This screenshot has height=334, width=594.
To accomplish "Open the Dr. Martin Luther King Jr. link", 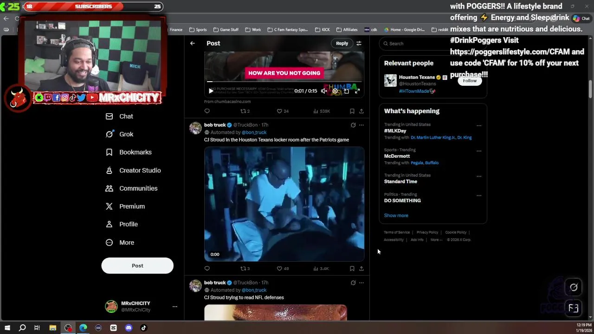I will pos(433,137).
